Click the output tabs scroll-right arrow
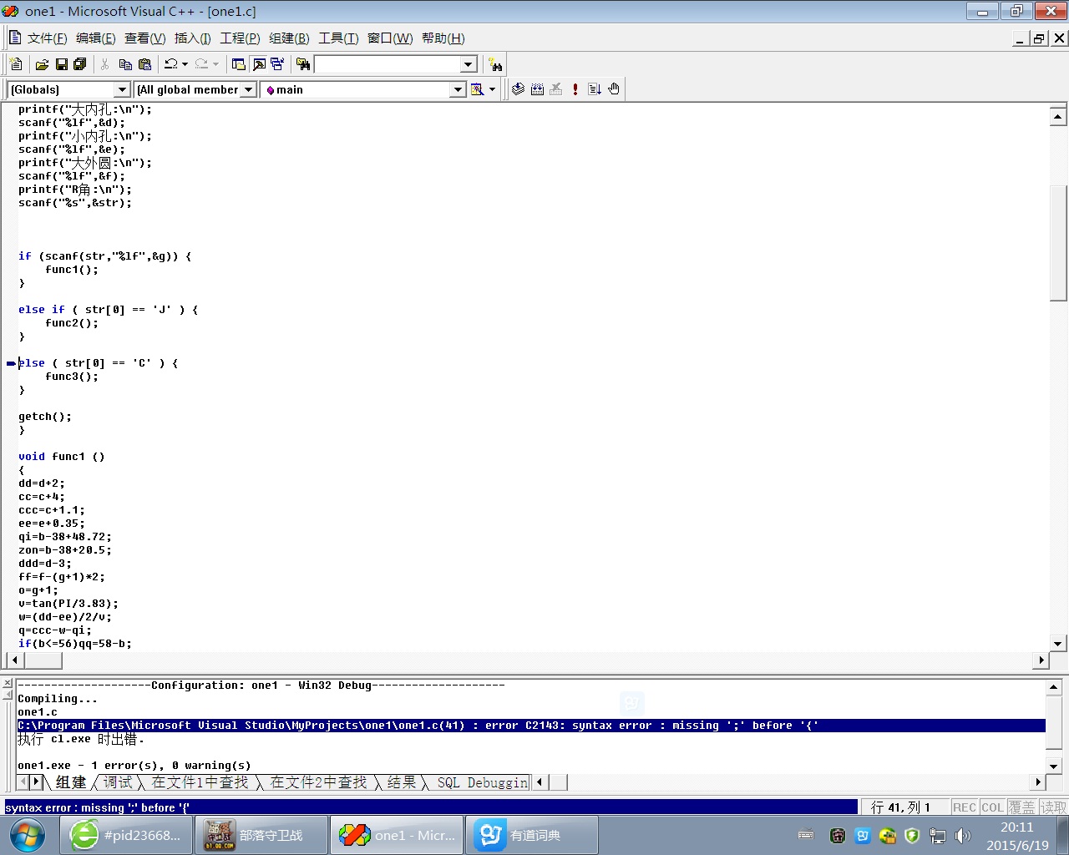The image size is (1069, 855). pyautogui.click(x=36, y=782)
